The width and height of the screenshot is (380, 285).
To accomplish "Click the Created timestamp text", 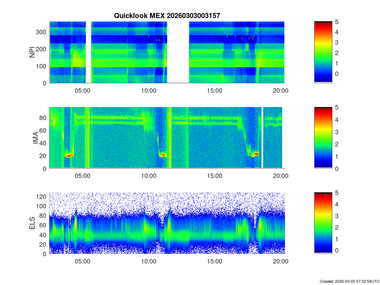I will coord(349,281).
